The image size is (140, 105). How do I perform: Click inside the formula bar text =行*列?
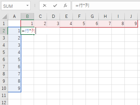[x=82, y=5]
